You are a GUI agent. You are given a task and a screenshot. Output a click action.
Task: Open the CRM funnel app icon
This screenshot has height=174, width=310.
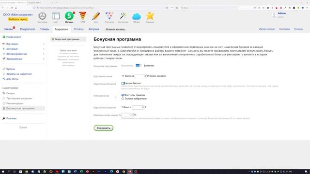tap(83, 16)
